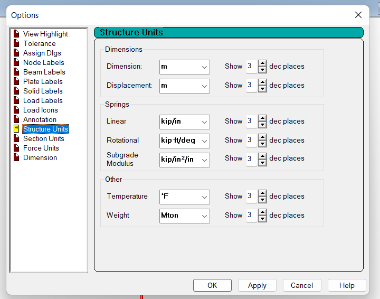380x299 pixels.
Task: Select Beam Labels in the list
Action: point(44,72)
